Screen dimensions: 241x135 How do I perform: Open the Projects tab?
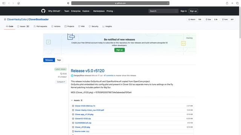point(69,26)
